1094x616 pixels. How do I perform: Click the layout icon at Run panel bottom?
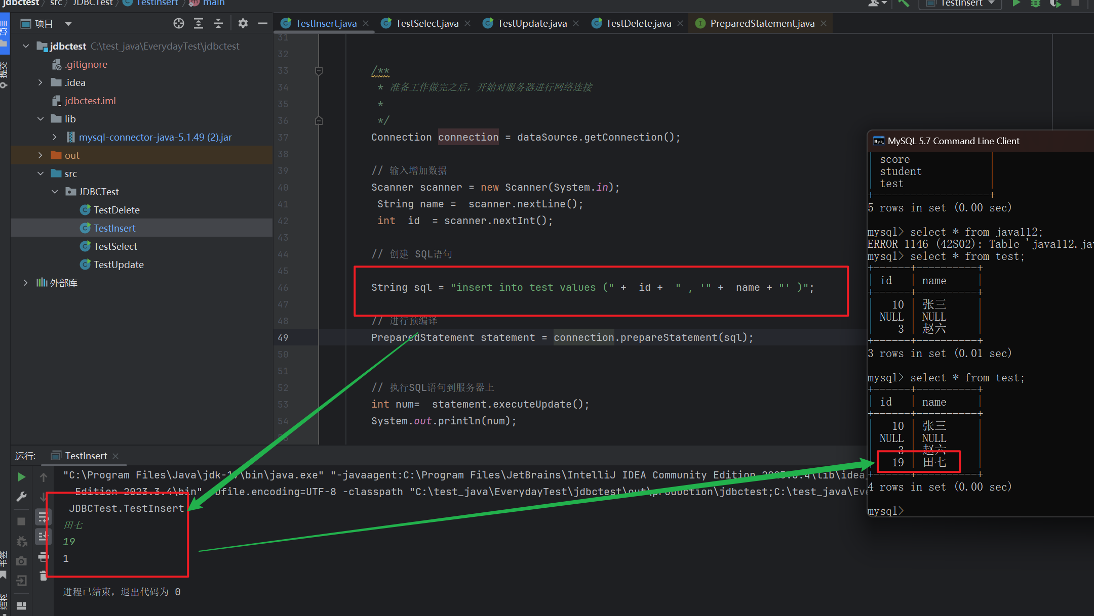[21, 605]
